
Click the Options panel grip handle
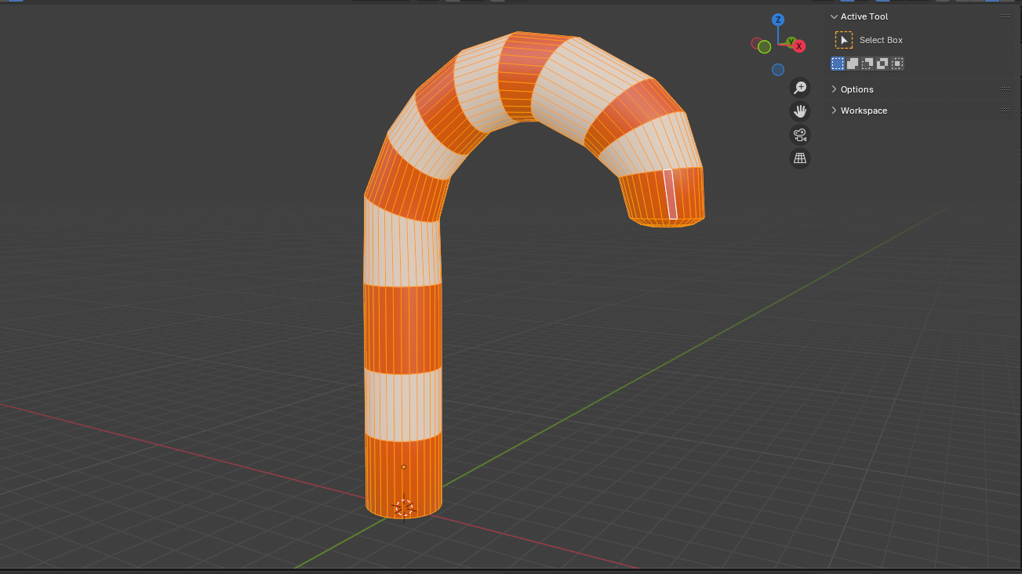1005,89
